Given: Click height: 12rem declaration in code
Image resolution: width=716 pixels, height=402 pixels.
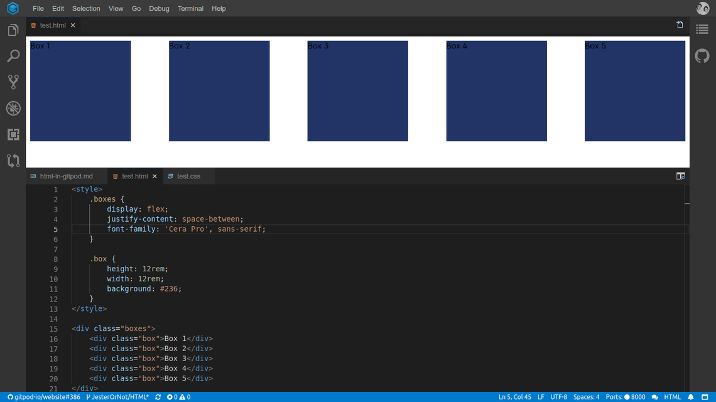Looking at the screenshot, I should click(x=138, y=269).
